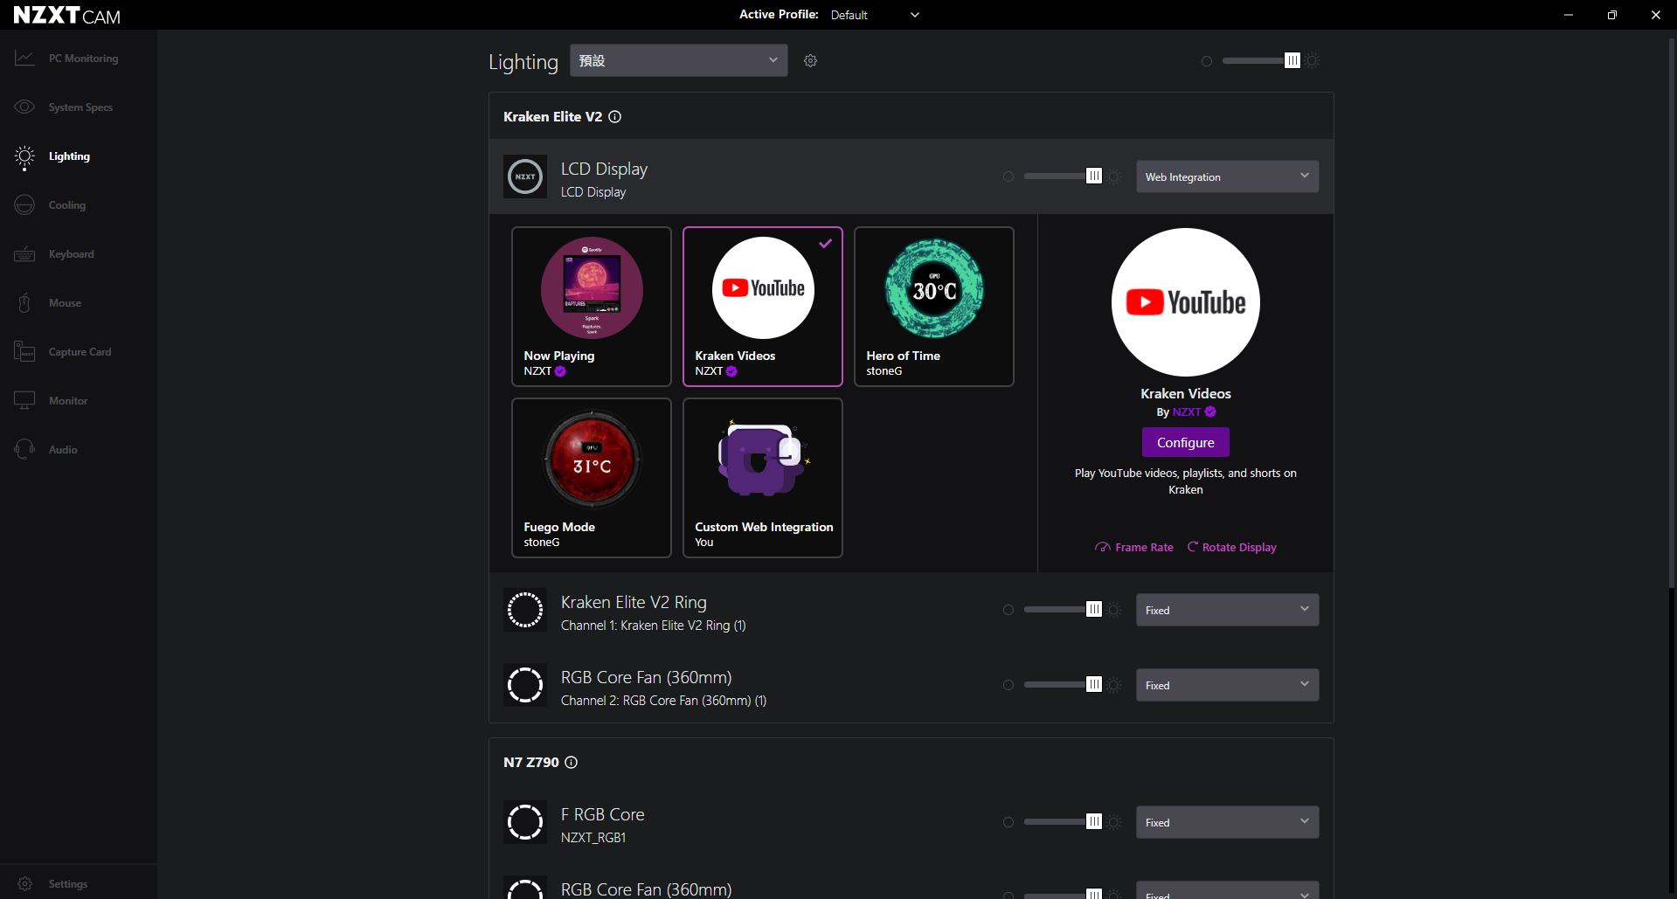The width and height of the screenshot is (1677, 899).
Task: Click Kraken Ring brightness minimum circle
Action: pos(1008,610)
